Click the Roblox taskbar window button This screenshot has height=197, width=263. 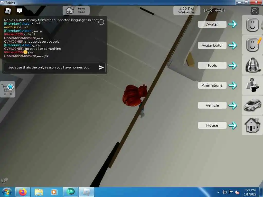(87, 192)
